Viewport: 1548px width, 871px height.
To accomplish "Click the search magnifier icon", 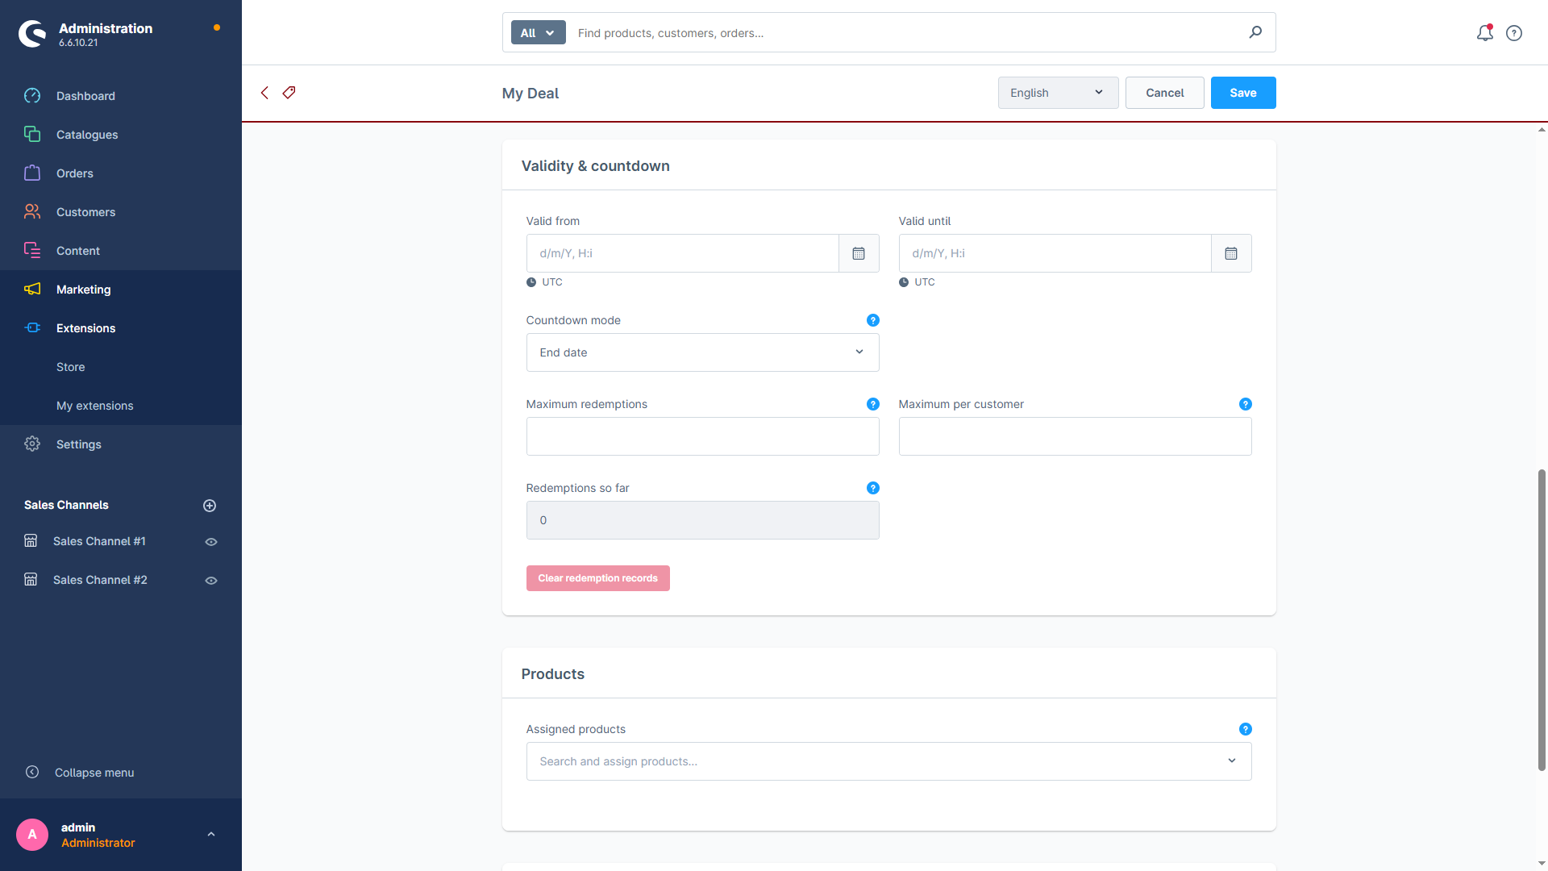I will coord(1255,32).
